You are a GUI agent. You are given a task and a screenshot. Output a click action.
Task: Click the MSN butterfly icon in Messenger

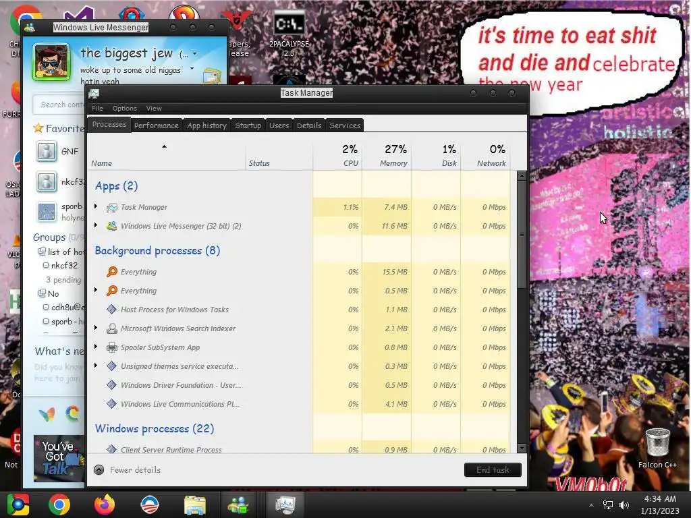click(47, 414)
